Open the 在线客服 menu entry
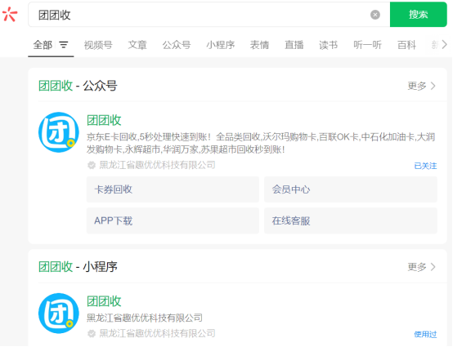 [351, 221]
